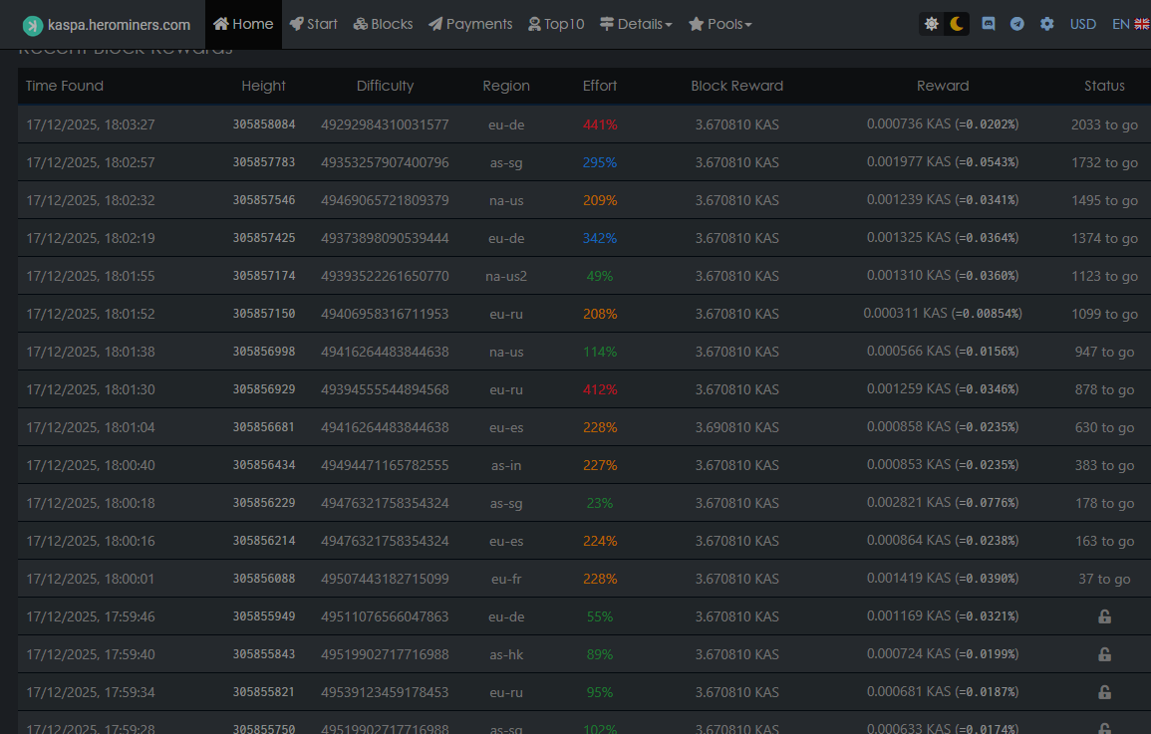Open block height 305856998
Viewport: 1151px width, 734px height.
pos(263,352)
